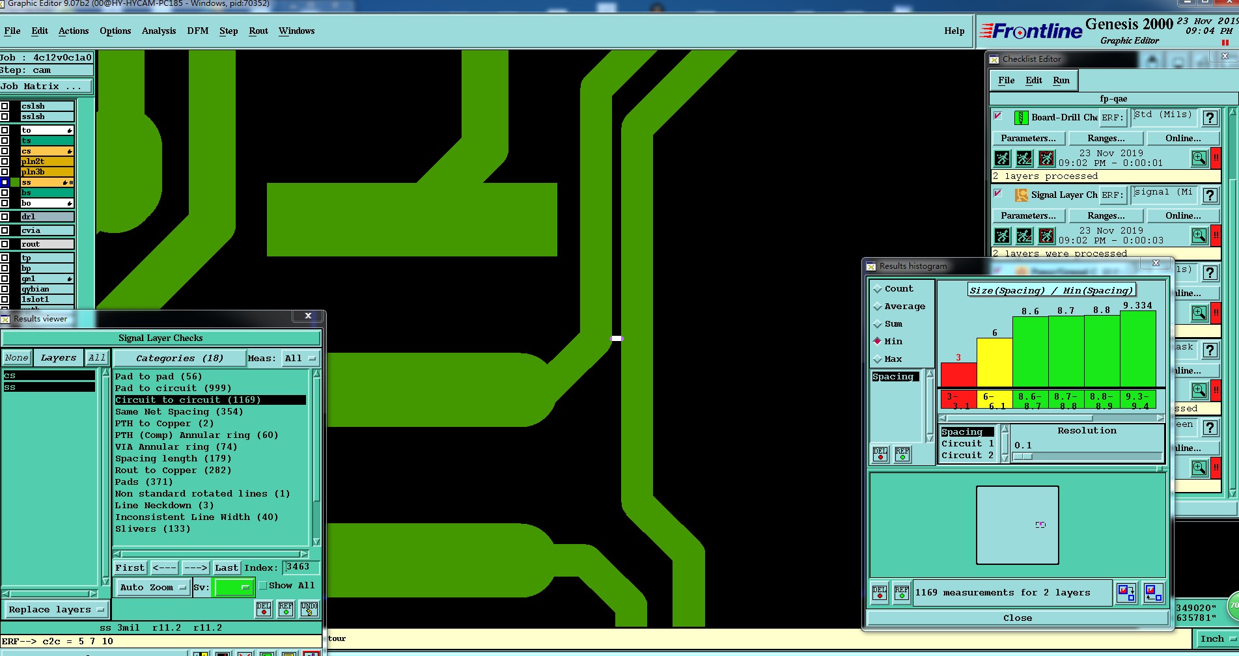
Task: Open help for Board-Drill Checks
Action: coord(1210,118)
